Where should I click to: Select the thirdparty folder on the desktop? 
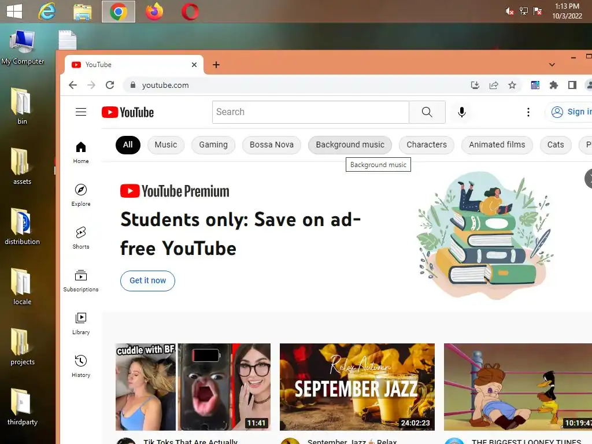tap(22, 406)
